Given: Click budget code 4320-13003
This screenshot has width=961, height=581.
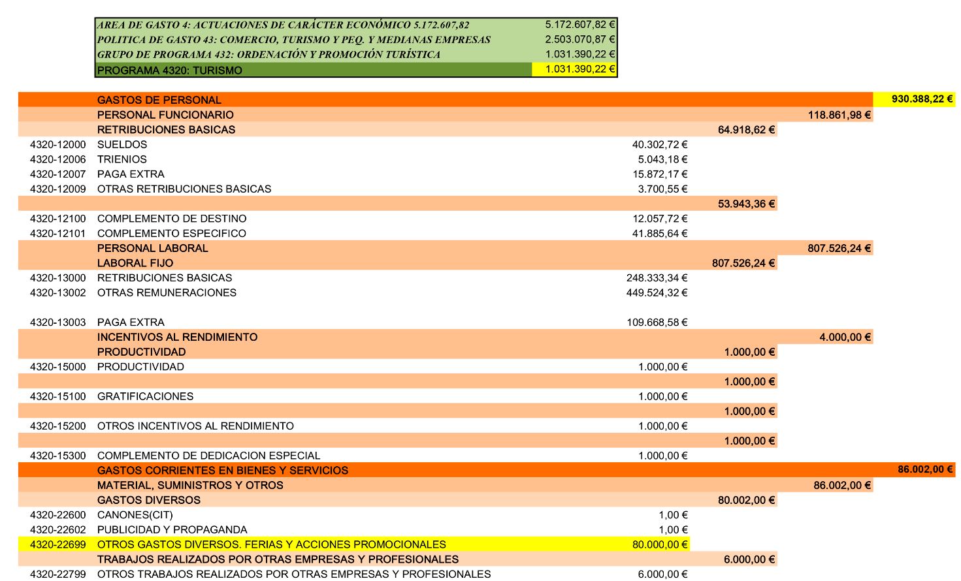Looking at the screenshot, I should pos(57,322).
